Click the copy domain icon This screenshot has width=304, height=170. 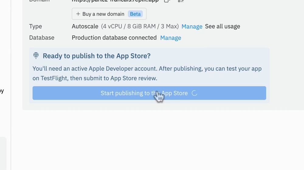(x=167, y=1)
